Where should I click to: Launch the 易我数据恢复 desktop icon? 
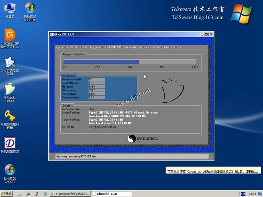(x=10, y=145)
